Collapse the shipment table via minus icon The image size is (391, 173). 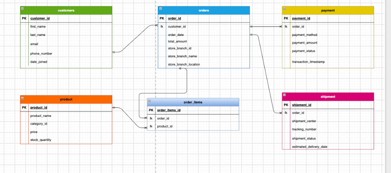pyautogui.click(x=284, y=95)
